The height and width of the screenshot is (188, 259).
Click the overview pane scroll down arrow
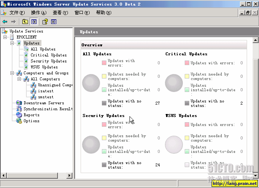(x=255, y=175)
